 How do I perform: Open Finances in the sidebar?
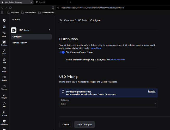pyautogui.click(x=4, y=87)
